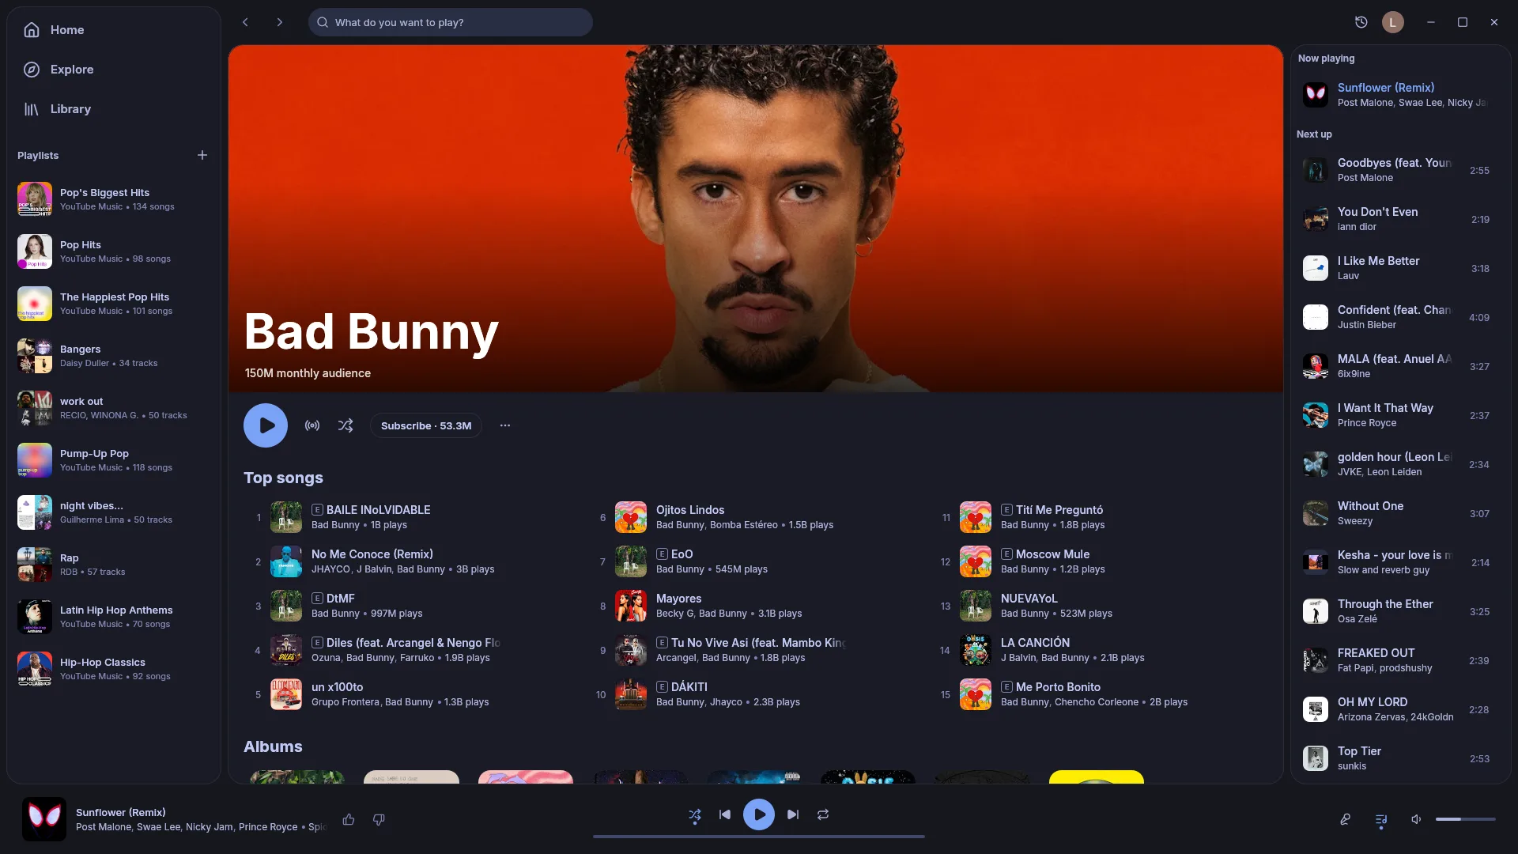This screenshot has height=854, width=1518.
Task: Seek within the song progress bar
Action: [759, 837]
